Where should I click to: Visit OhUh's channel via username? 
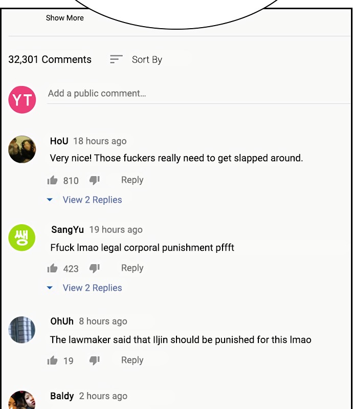pos(62,321)
